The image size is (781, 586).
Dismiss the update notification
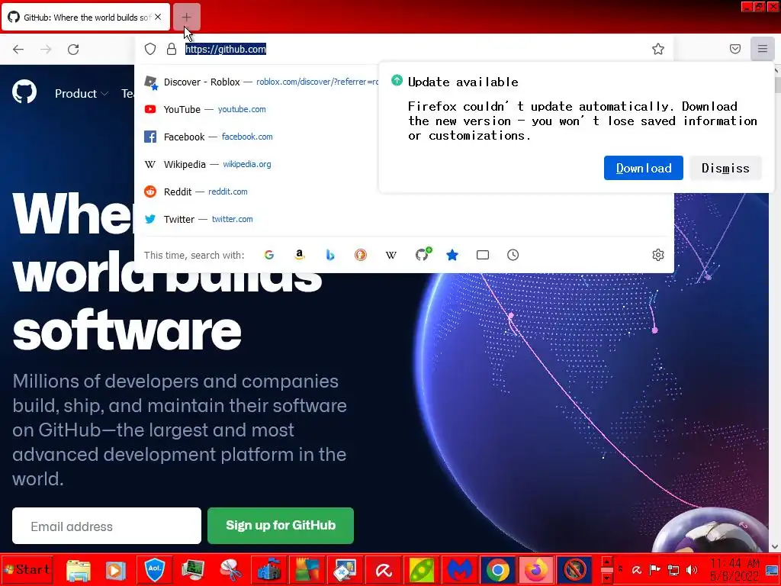[x=726, y=168]
